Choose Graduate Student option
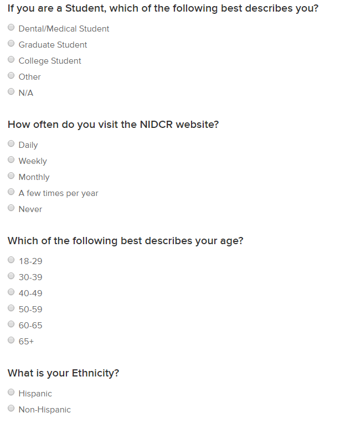Image resolution: width=340 pixels, height=423 pixels. point(11,44)
